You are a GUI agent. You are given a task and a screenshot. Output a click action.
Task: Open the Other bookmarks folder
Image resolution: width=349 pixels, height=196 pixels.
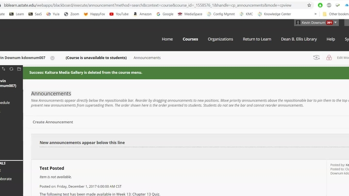(336, 14)
